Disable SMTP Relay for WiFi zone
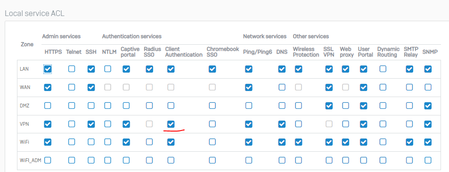Viewport: 449px width, 172px height. (409, 142)
